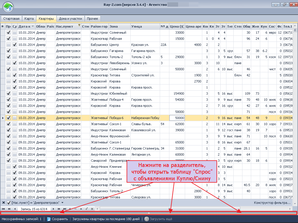
Task: Sort by Зона column header
Action: tap(120, 26)
